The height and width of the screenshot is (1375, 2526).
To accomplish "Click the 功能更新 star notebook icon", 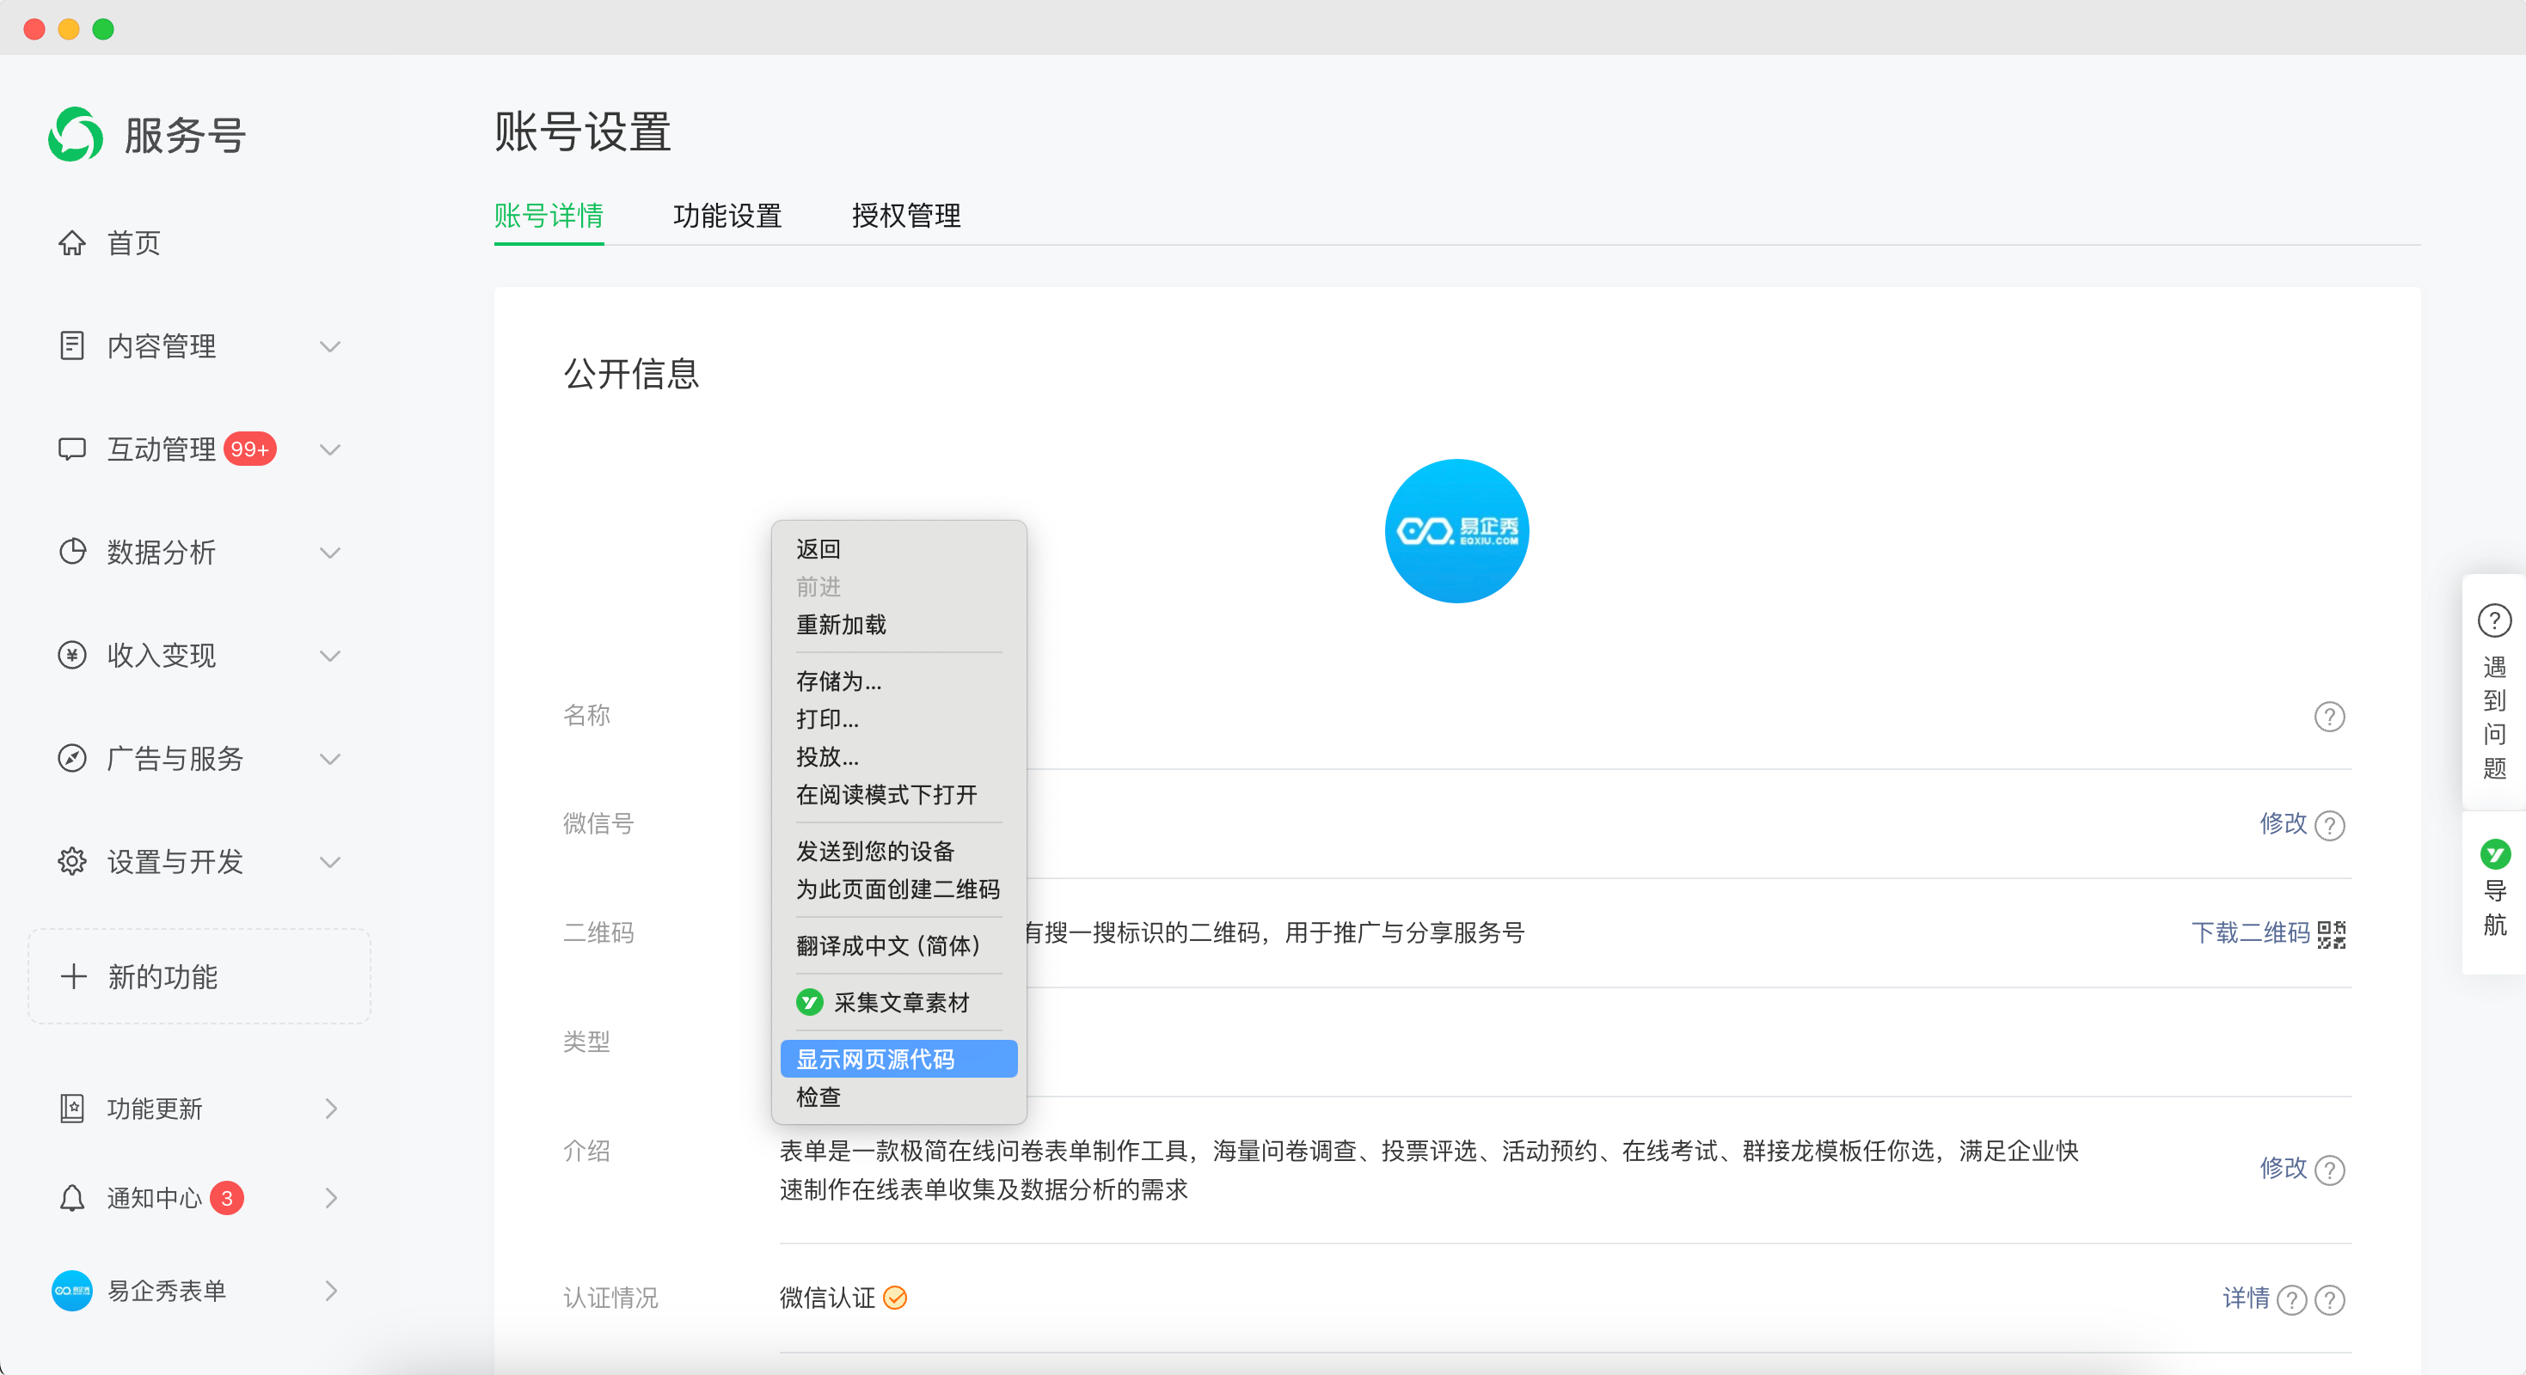I will [x=71, y=1109].
